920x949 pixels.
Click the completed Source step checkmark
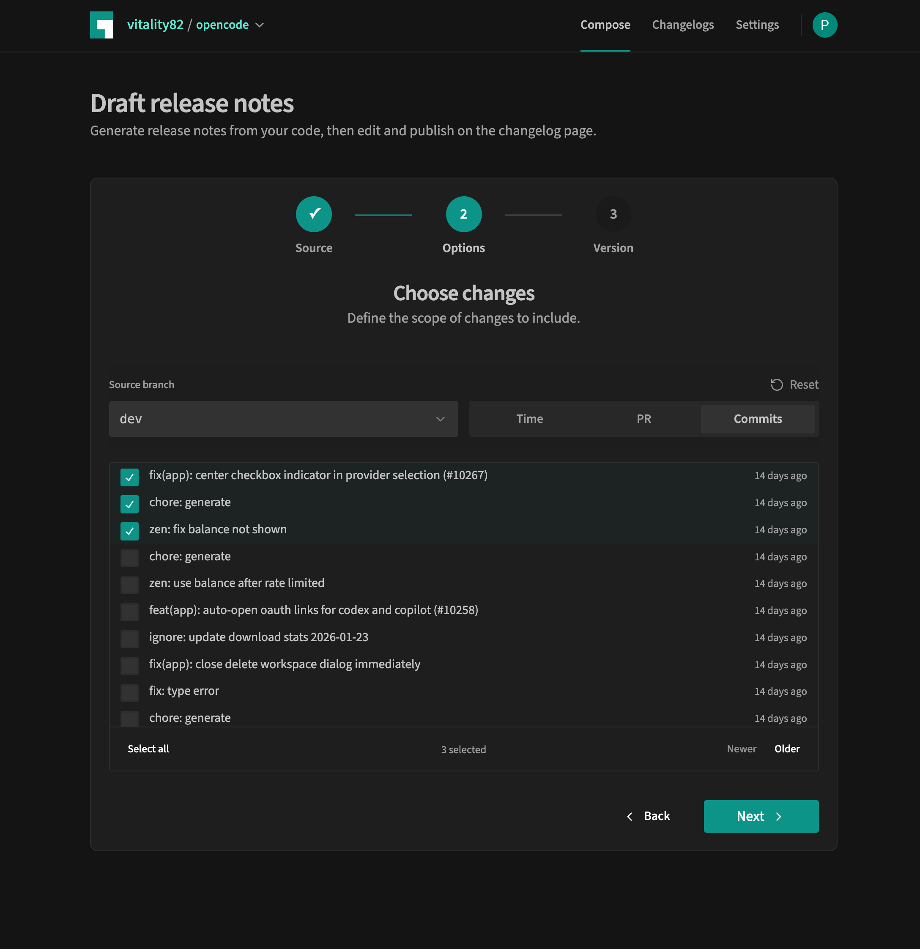click(x=314, y=214)
